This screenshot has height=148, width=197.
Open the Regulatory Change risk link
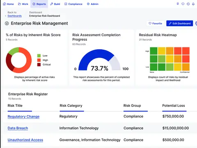[x=23, y=117]
